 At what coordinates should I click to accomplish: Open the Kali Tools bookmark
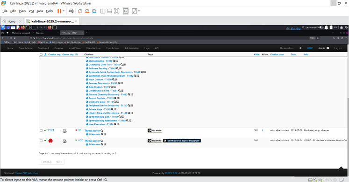30,42
